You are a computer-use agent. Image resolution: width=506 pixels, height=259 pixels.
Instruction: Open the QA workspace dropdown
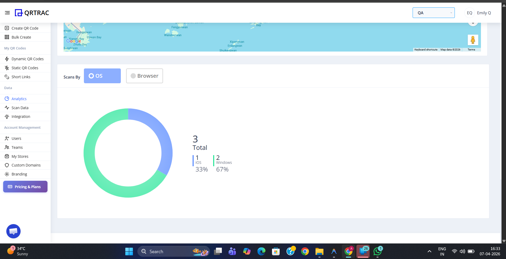(x=433, y=12)
